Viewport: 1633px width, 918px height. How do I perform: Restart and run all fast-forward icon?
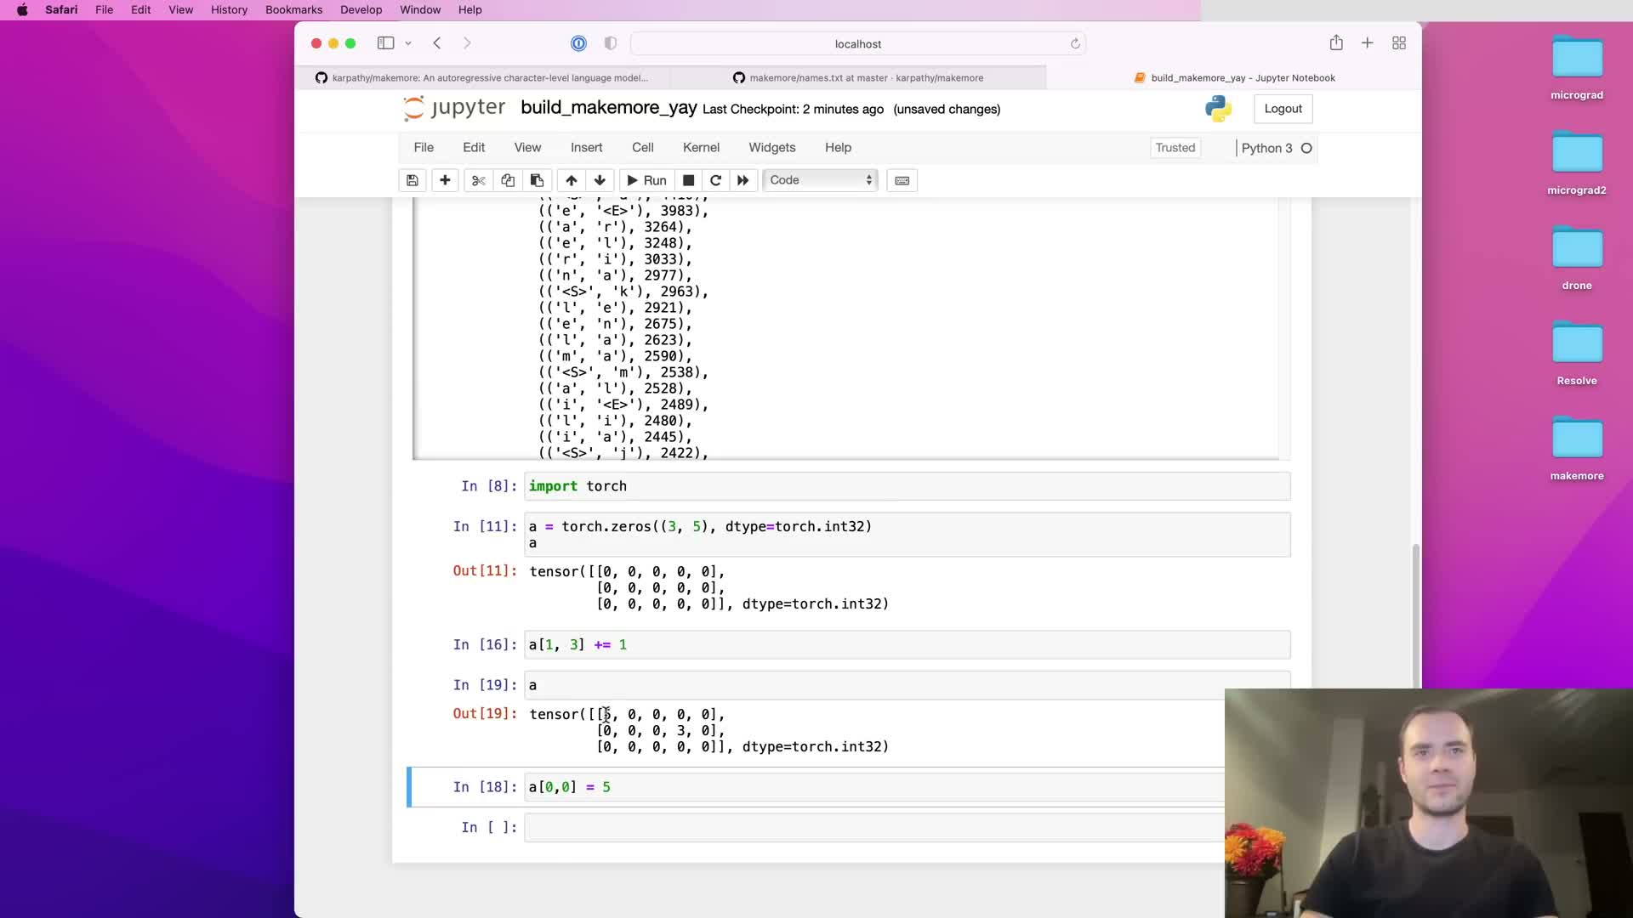click(743, 180)
